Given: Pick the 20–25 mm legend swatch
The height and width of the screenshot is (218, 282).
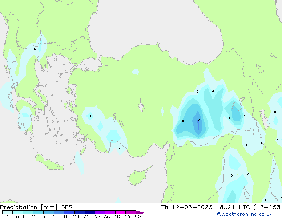Looking at the screenshot, I should [79, 212].
